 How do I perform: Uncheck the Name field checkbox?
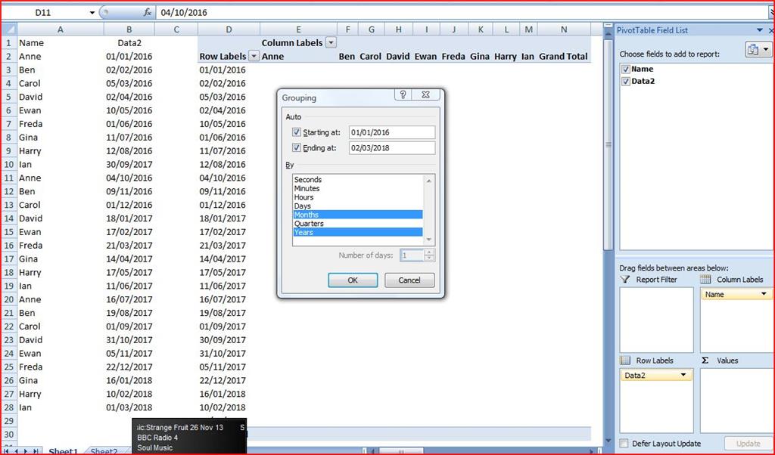pos(626,69)
